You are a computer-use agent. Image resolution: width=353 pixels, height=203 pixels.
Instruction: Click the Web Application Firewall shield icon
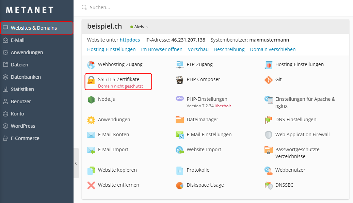pyautogui.click(x=269, y=135)
